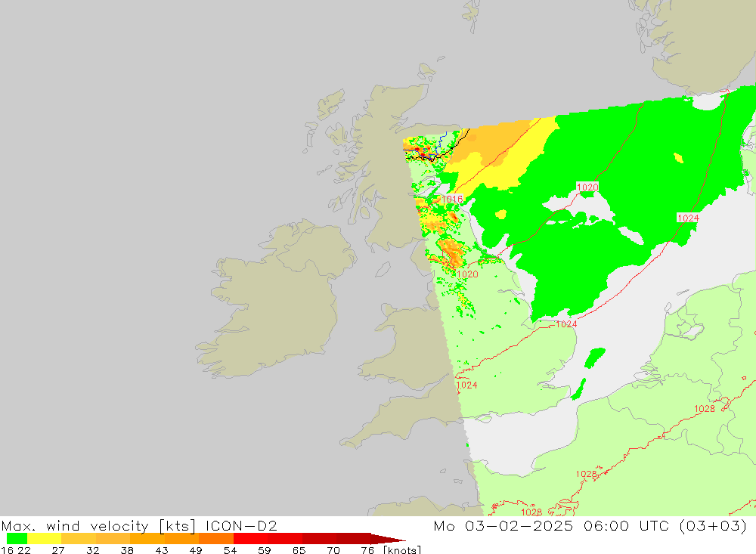Viewport: 756px width, 554px height.
Task: Click the legend value '65'
Action: tap(299, 549)
